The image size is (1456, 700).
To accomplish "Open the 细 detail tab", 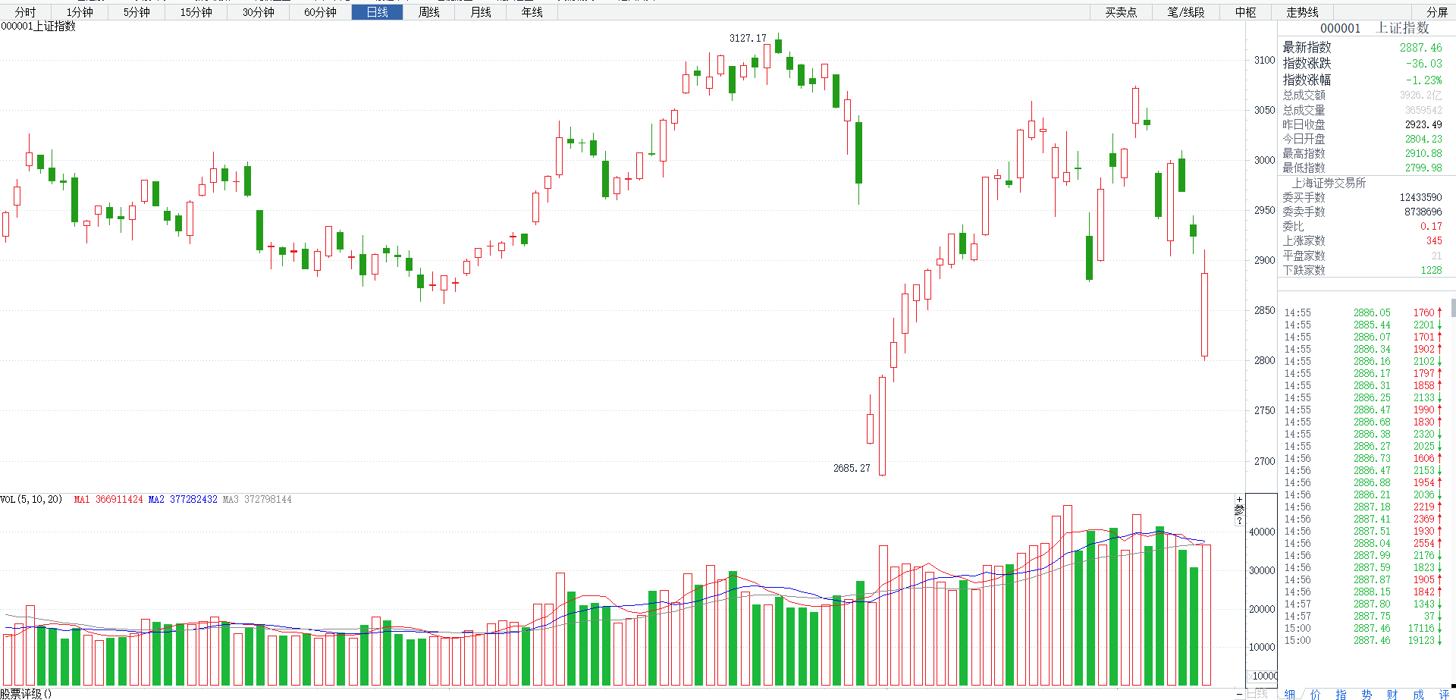I will pyautogui.click(x=1290, y=694).
